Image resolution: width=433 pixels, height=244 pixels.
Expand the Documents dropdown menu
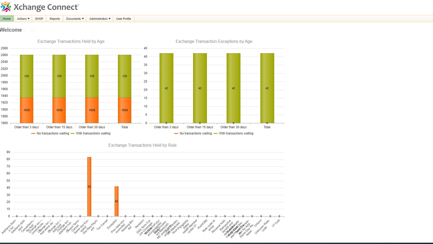pyautogui.click(x=75, y=19)
